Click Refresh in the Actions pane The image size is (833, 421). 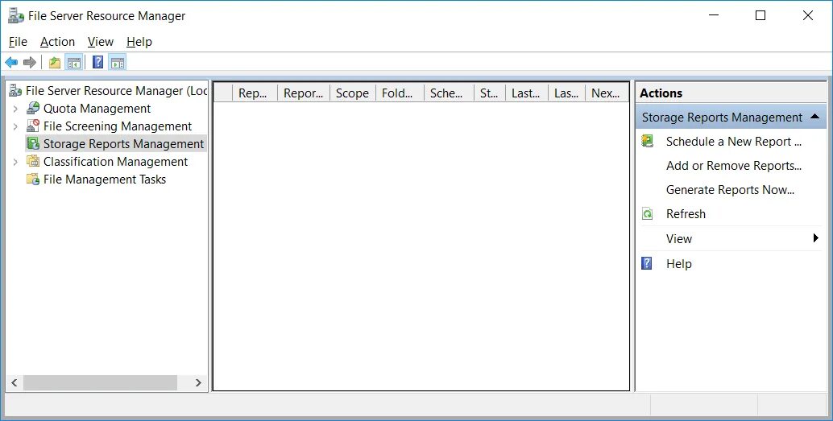point(686,214)
